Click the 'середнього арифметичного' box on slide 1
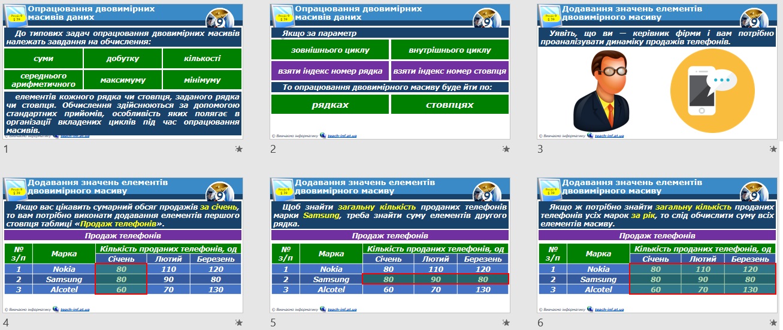Viewport: 783px width, 330px height. pyautogui.click(x=43, y=80)
